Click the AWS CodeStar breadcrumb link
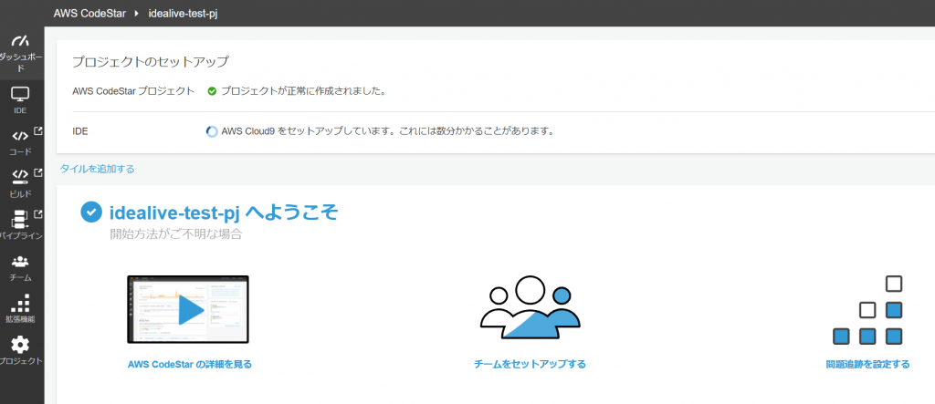Screen dimensions: 935x404 coord(92,15)
